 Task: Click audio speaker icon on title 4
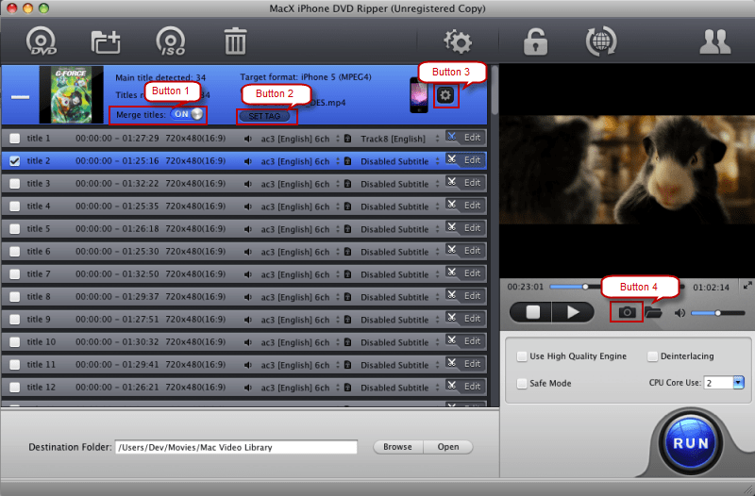(248, 207)
